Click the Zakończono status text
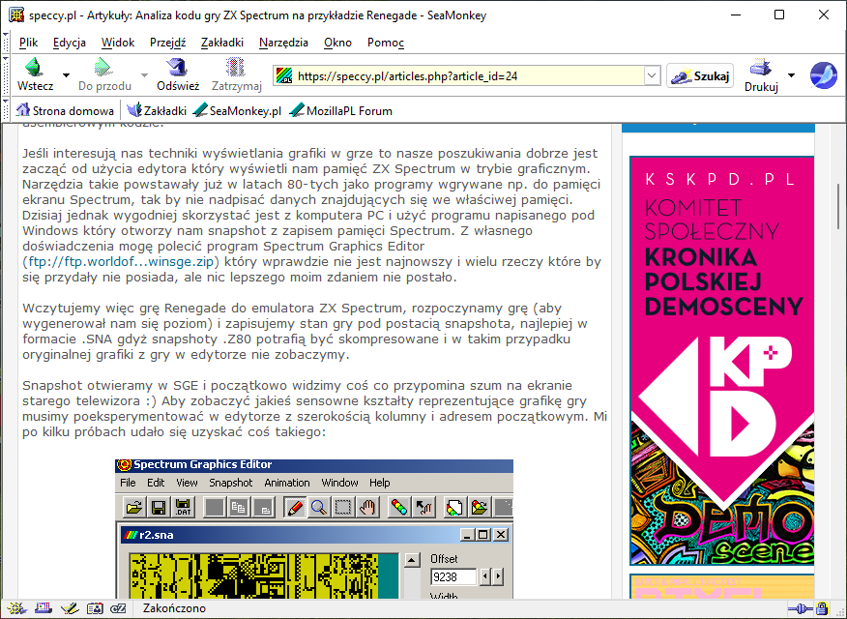 [174, 608]
